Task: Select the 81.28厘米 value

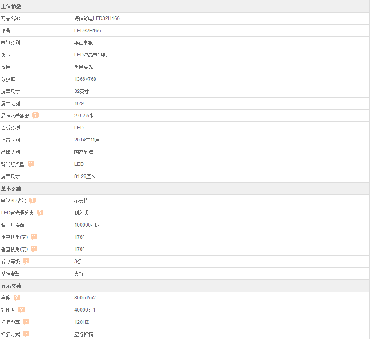Action: (85, 176)
